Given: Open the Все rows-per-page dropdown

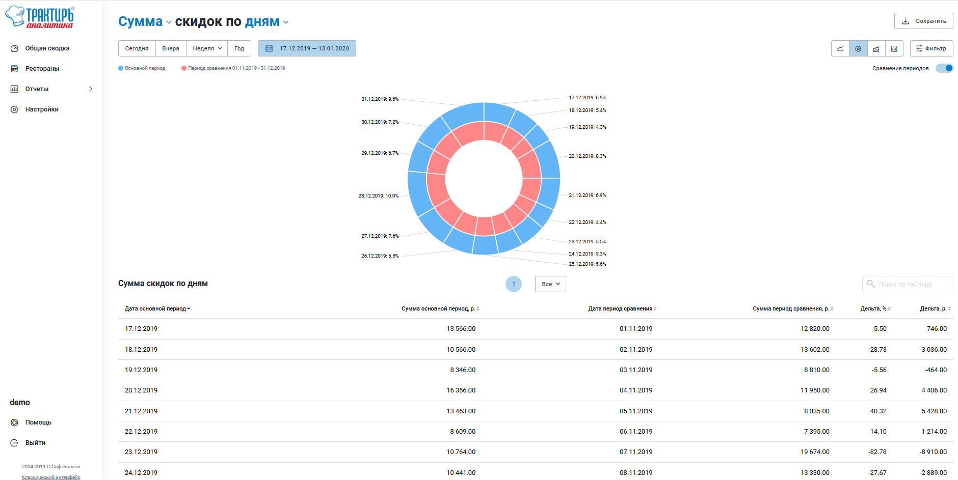Looking at the screenshot, I should point(550,284).
